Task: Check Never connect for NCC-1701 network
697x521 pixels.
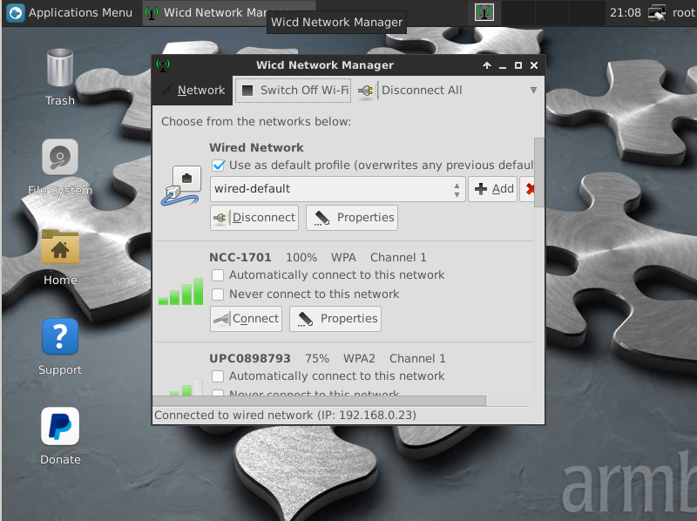Action: (219, 294)
